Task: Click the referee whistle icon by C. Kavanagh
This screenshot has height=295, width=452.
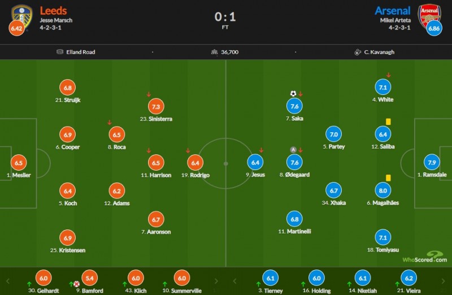Action: point(358,52)
